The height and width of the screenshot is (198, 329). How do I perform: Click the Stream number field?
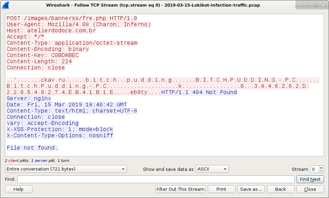click(x=315, y=169)
